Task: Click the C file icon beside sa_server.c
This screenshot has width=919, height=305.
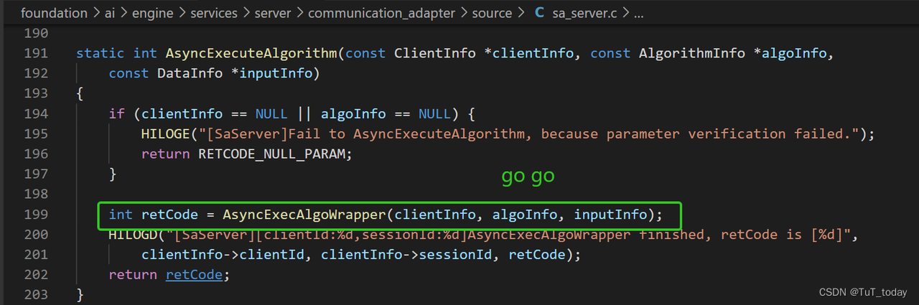Action: [x=539, y=13]
